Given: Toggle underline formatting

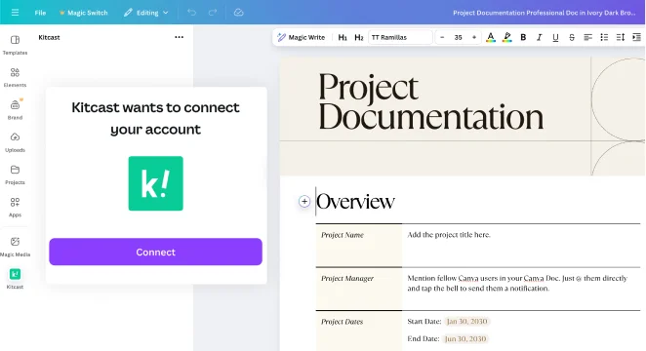Looking at the screenshot, I should pos(555,37).
